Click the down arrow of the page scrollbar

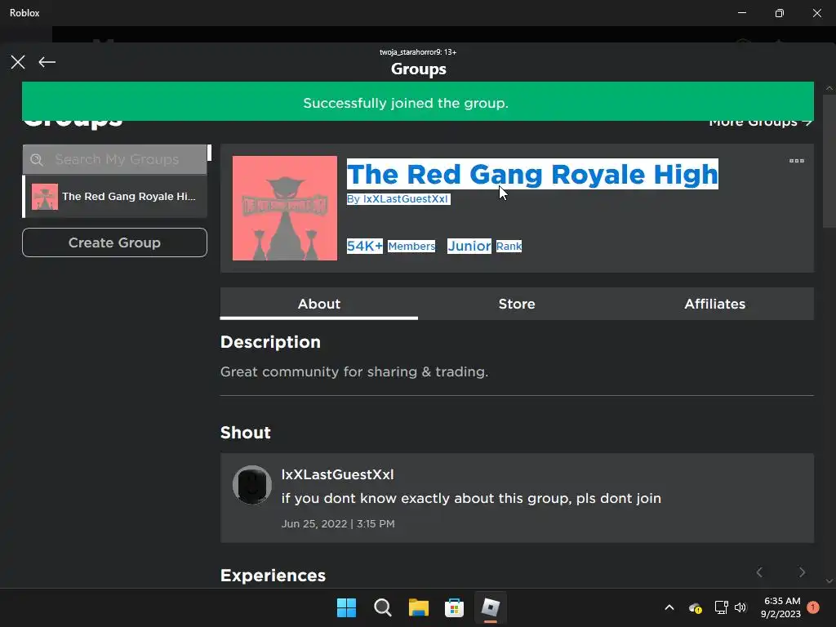click(829, 581)
